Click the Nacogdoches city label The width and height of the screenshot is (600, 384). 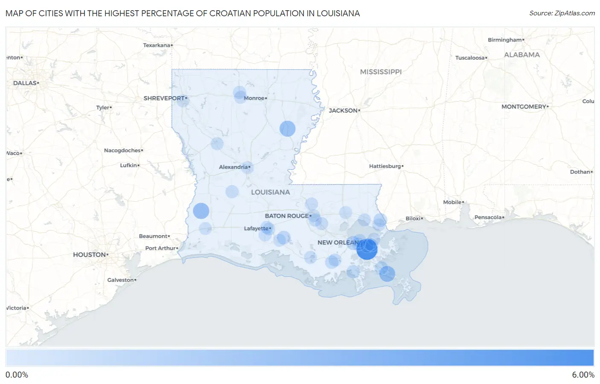tap(122, 150)
